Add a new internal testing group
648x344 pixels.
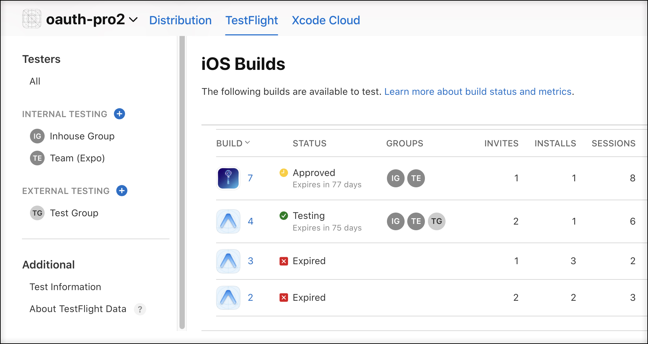tap(120, 114)
